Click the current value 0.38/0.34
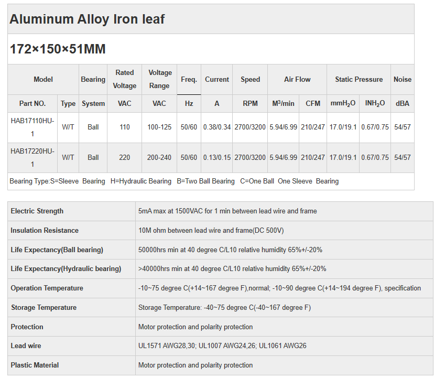 click(217, 127)
